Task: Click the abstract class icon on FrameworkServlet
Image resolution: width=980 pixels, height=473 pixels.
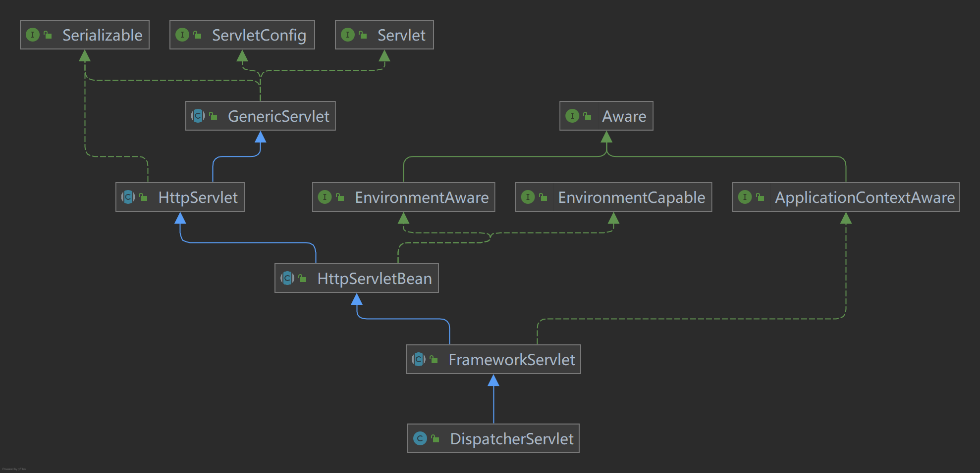Action: 419,359
